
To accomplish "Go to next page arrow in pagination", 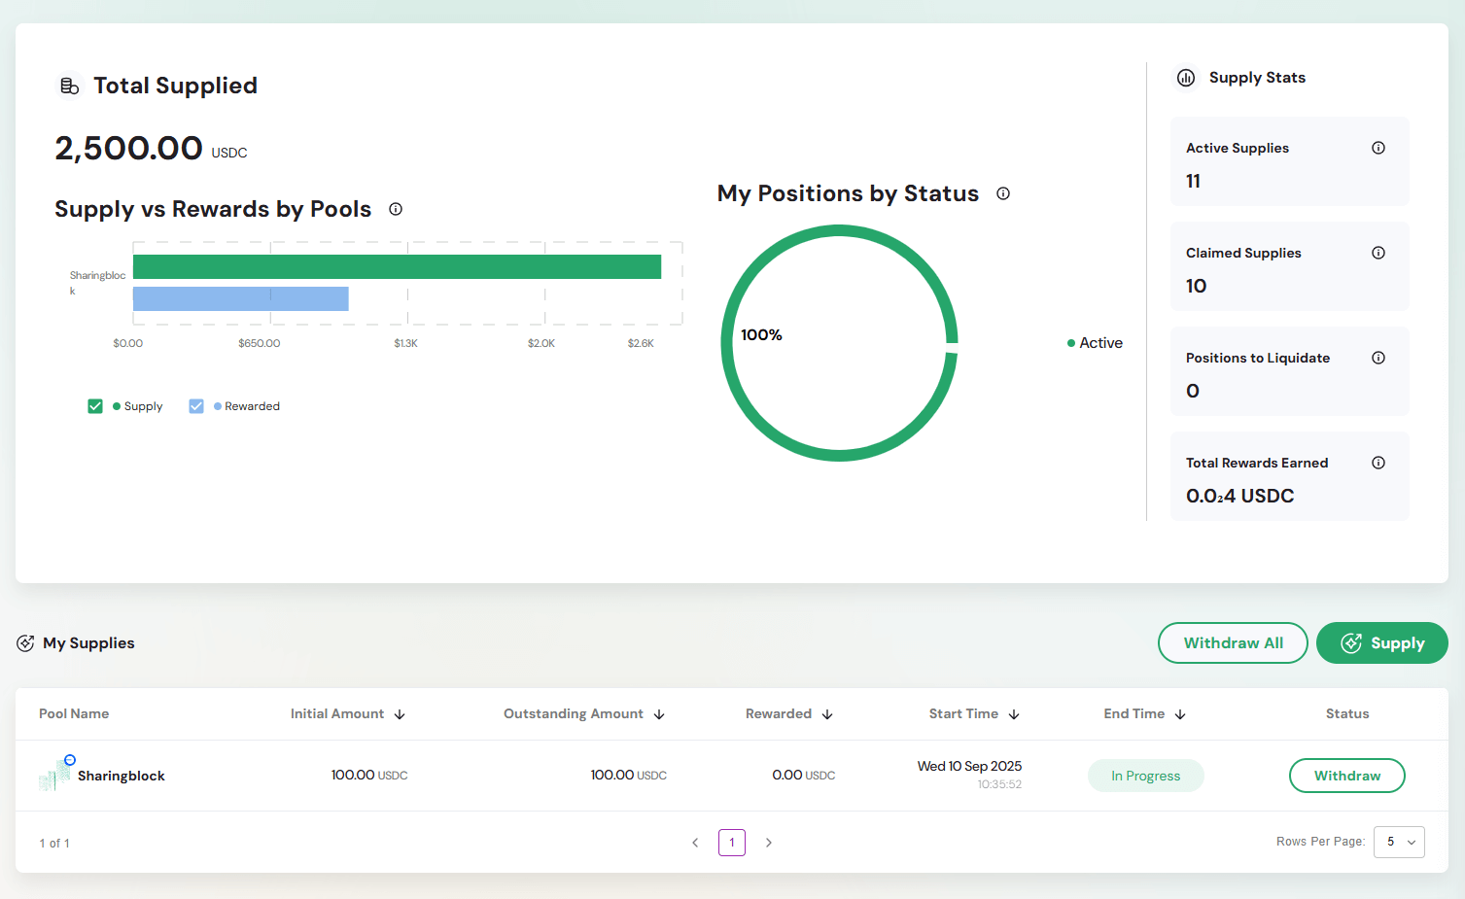I will pos(768,843).
